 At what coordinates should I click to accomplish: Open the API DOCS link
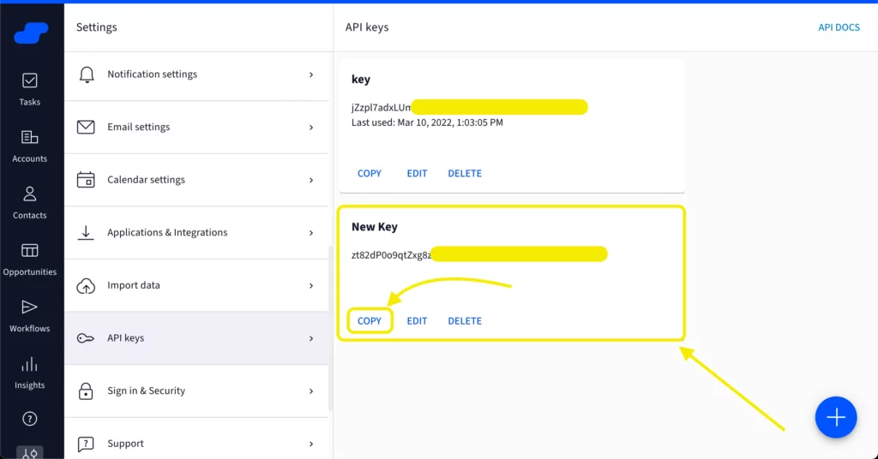pos(838,27)
